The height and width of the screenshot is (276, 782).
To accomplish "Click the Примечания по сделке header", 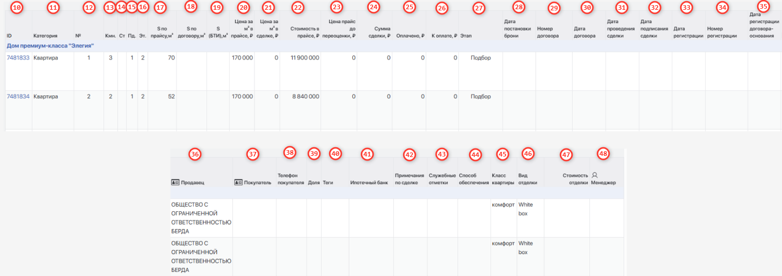I will click(x=410, y=178).
